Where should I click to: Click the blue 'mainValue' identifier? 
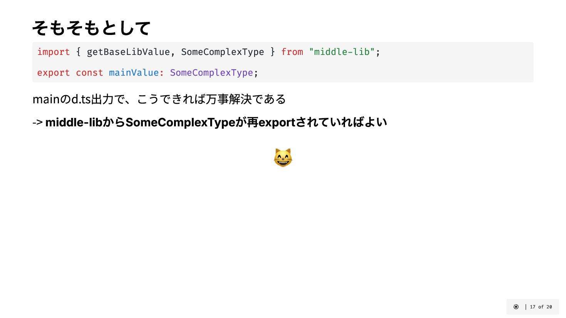[x=134, y=73]
